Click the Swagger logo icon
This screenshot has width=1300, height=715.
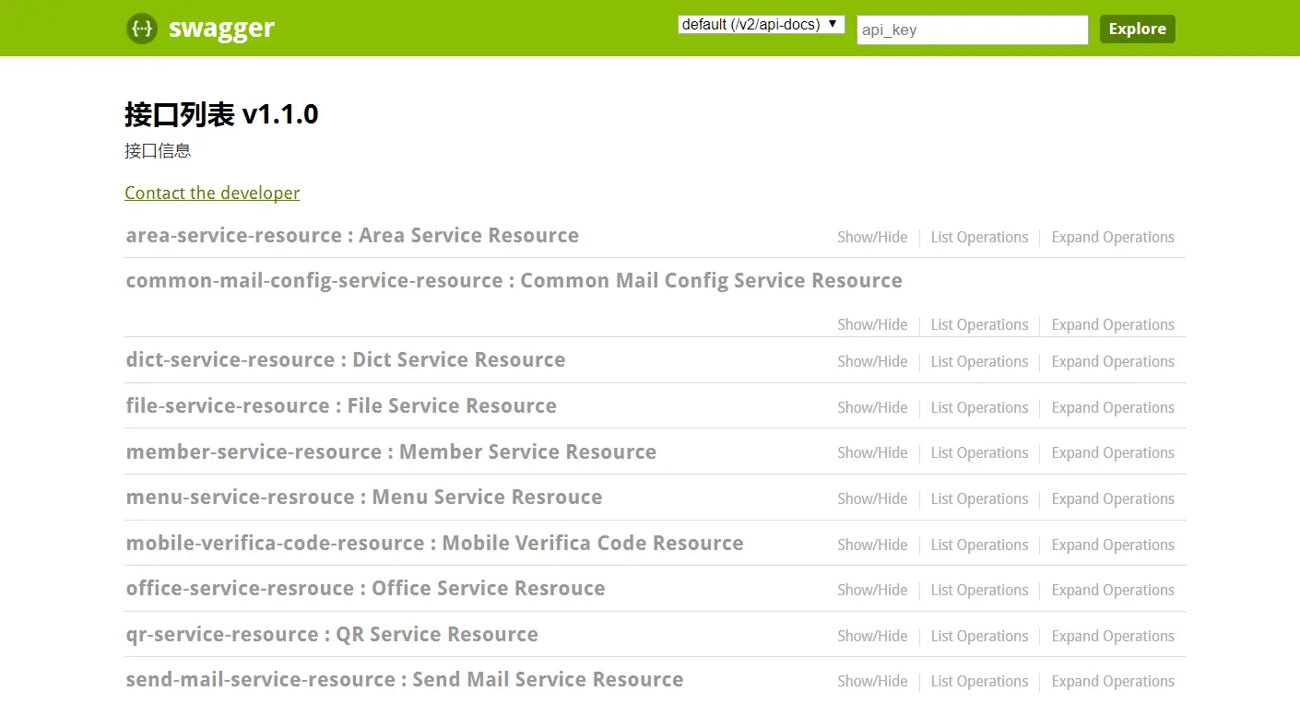(x=142, y=29)
